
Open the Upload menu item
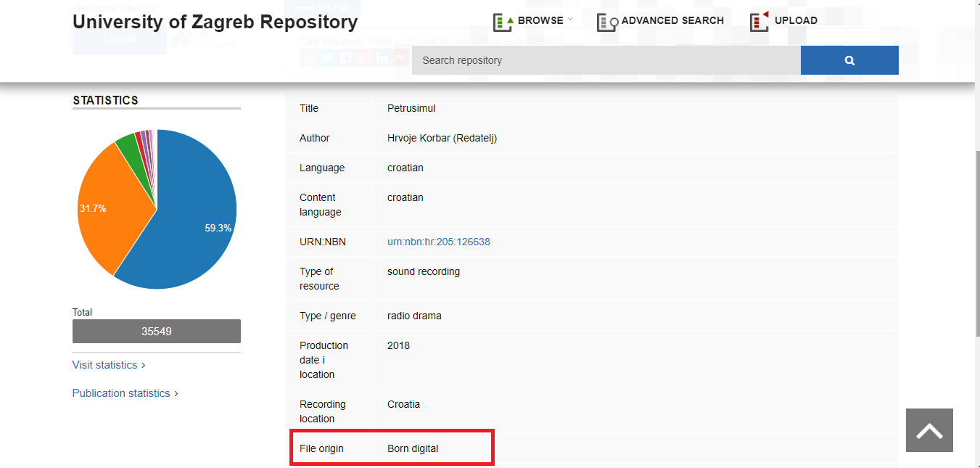click(x=795, y=20)
